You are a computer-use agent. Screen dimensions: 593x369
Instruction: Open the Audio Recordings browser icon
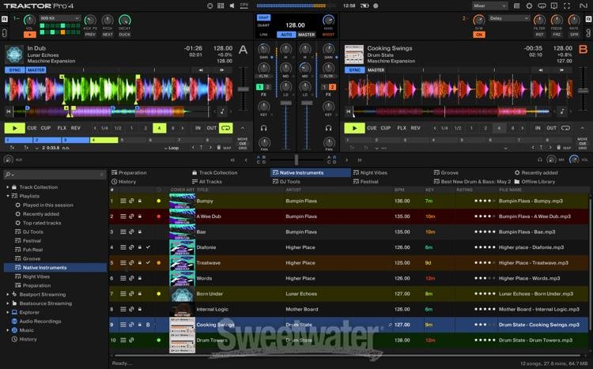(x=13, y=321)
